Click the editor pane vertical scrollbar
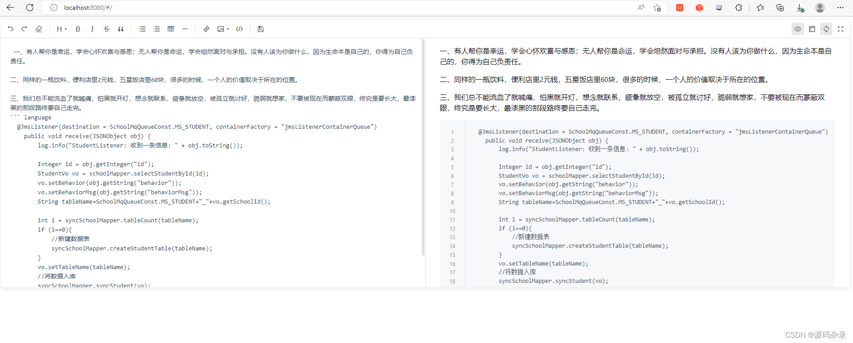The height and width of the screenshot is (343, 853). (x=423, y=147)
